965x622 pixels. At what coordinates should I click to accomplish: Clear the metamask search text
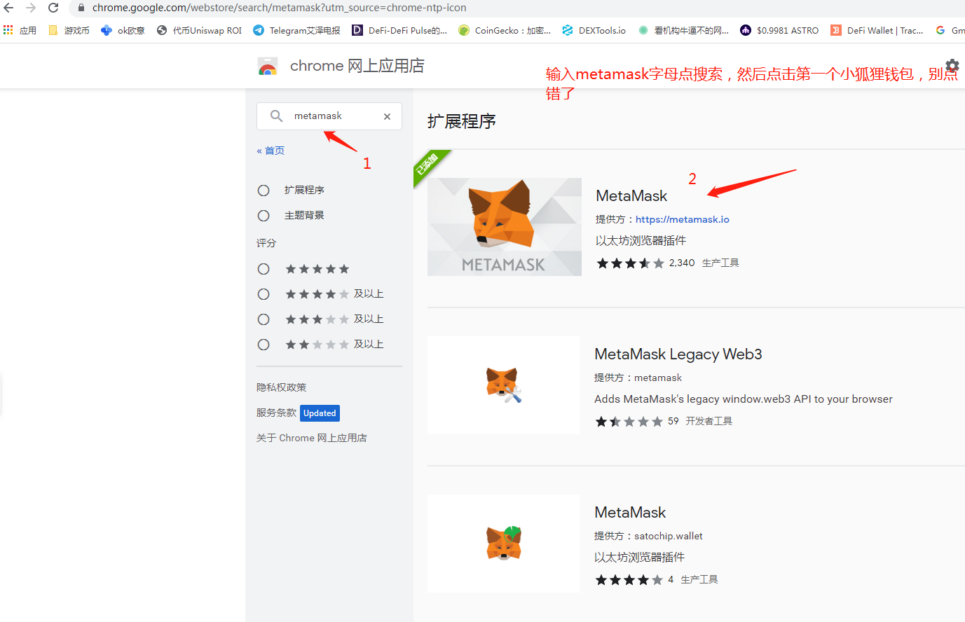click(x=387, y=116)
